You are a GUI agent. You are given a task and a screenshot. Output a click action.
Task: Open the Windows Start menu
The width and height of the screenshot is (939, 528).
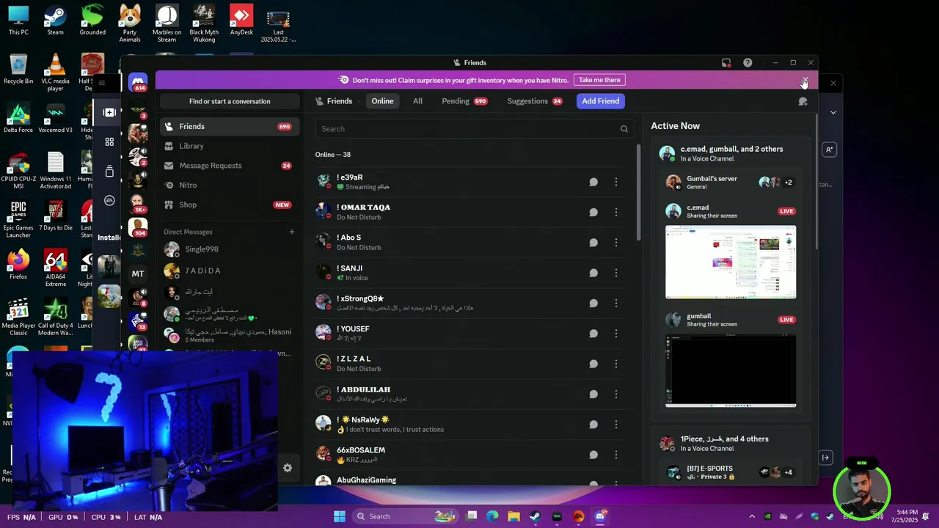coord(340,516)
